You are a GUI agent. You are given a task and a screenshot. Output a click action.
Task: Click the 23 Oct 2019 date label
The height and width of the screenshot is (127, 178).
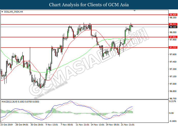[6, 125]
